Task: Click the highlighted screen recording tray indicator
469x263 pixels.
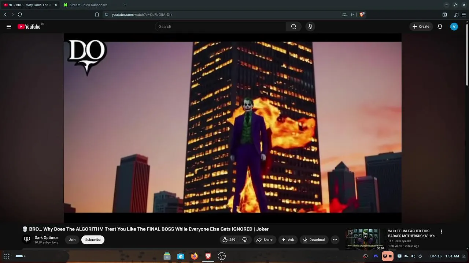Action: [x=387, y=256]
